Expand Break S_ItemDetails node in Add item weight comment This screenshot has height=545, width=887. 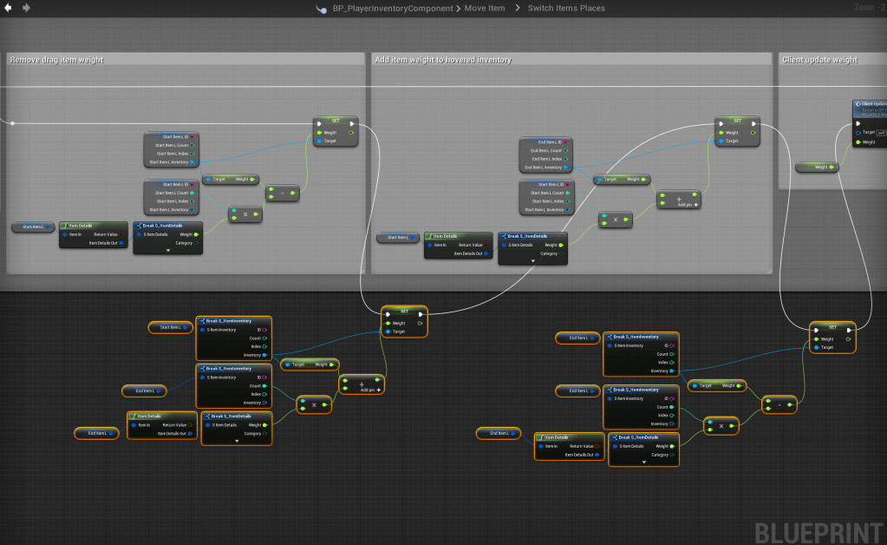click(532, 259)
